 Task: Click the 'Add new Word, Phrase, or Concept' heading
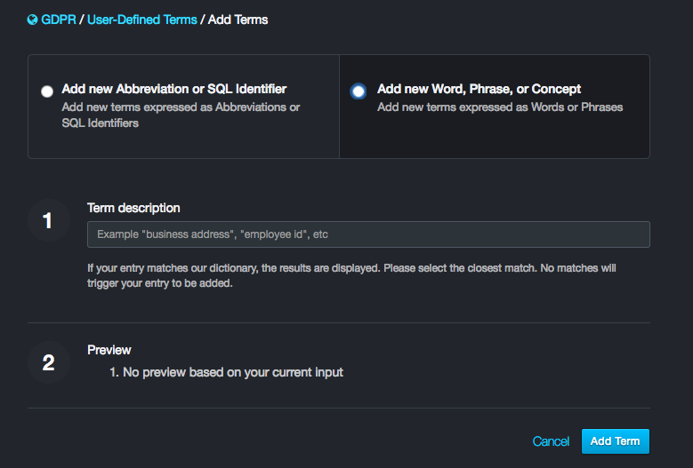[479, 89]
